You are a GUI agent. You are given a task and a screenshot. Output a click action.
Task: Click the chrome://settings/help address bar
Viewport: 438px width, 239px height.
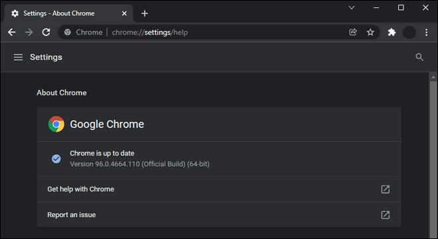[x=219, y=32]
